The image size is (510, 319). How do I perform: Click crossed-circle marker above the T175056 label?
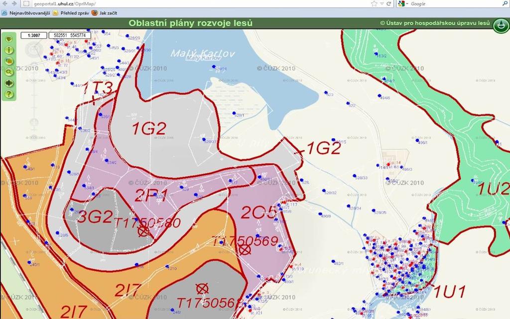coord(202,289)
